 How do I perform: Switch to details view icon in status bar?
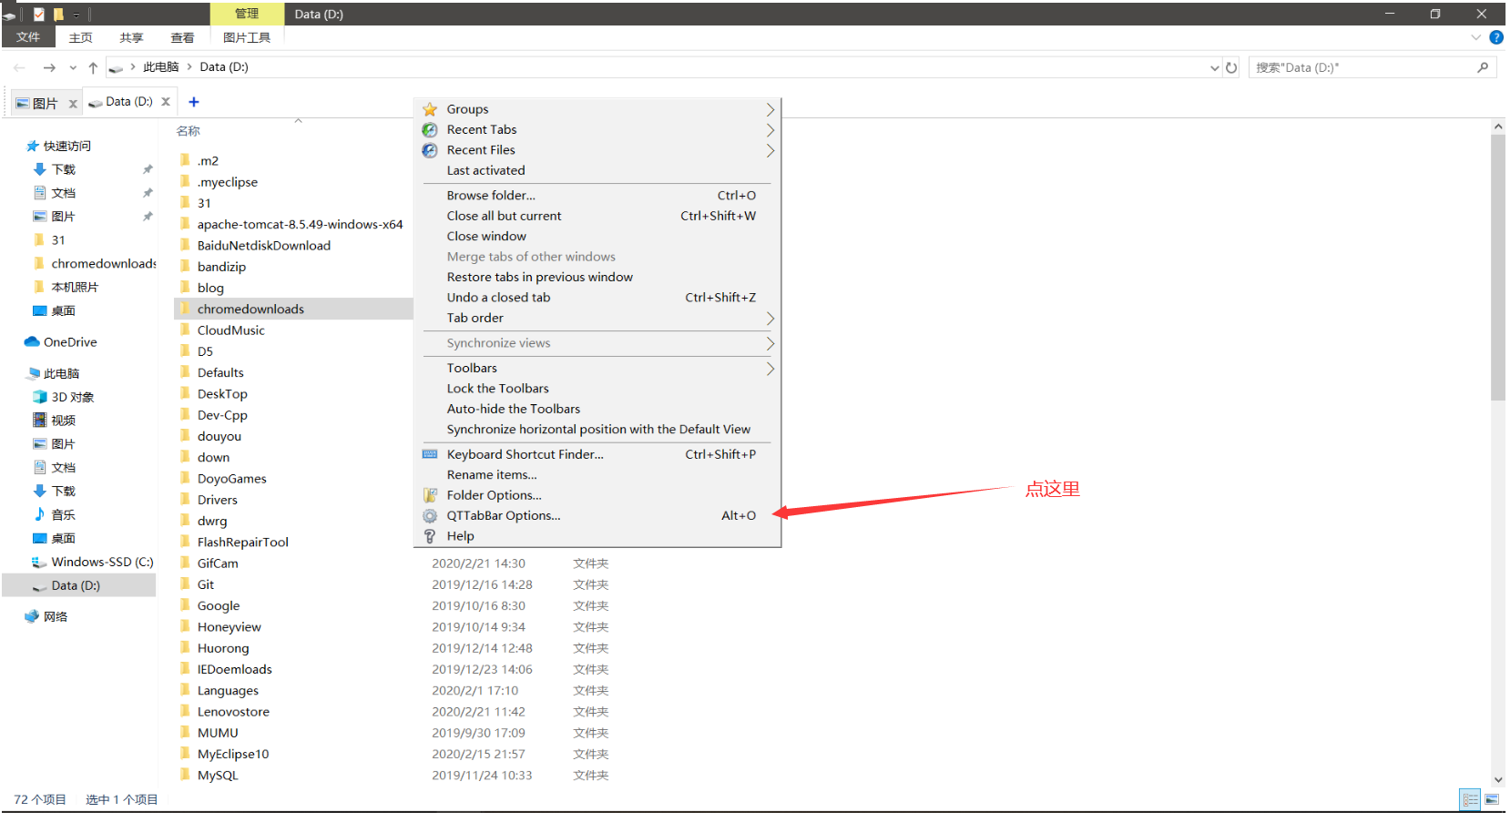click(x=1470, y=799)
